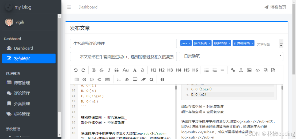The width and height of the screenshot is (296, 139).
Task: Click editor line 16 额外存储空间 text
Action: coord(103,123)
